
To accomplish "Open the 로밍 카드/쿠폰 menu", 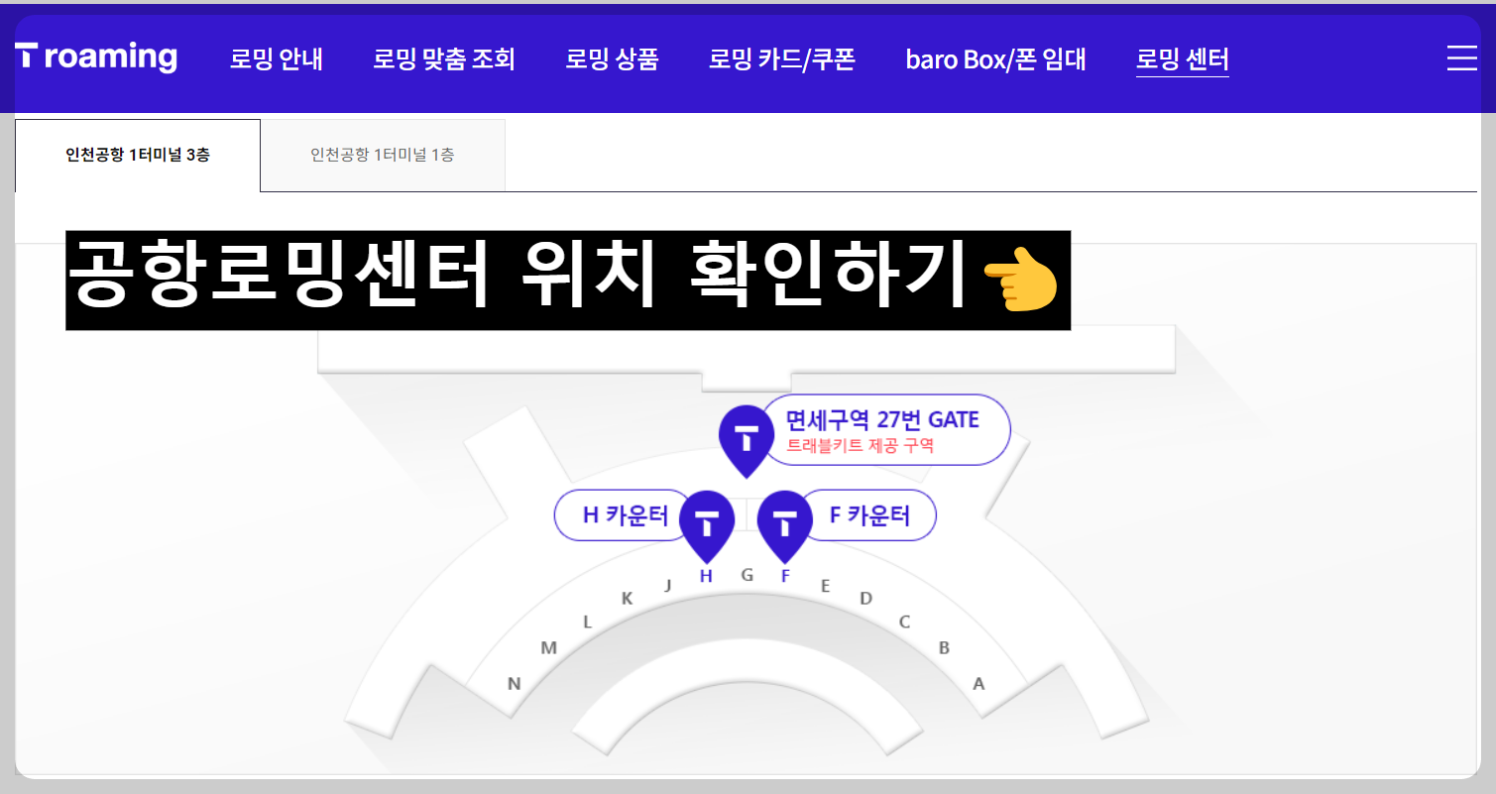I will (782, 58).
